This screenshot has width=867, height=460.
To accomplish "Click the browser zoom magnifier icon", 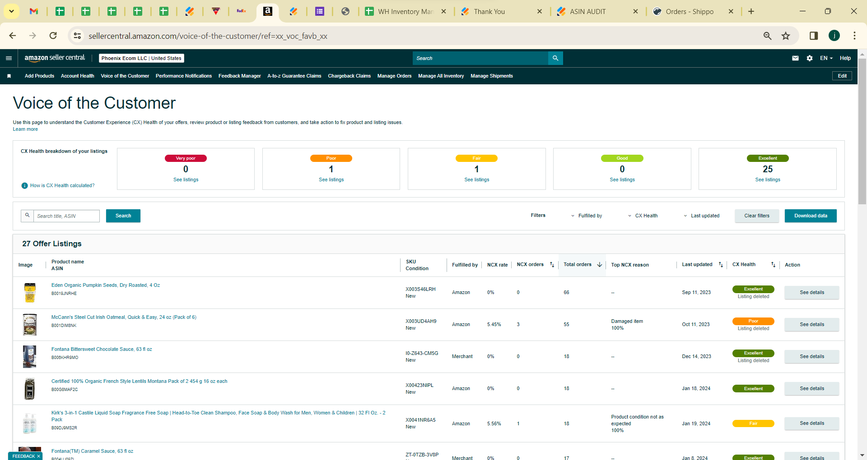I will [x=767, y=36].
